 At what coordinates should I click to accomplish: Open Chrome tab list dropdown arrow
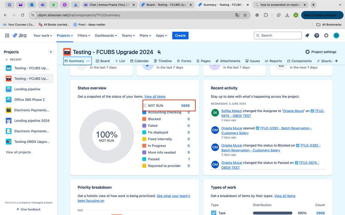click(340, 4)
